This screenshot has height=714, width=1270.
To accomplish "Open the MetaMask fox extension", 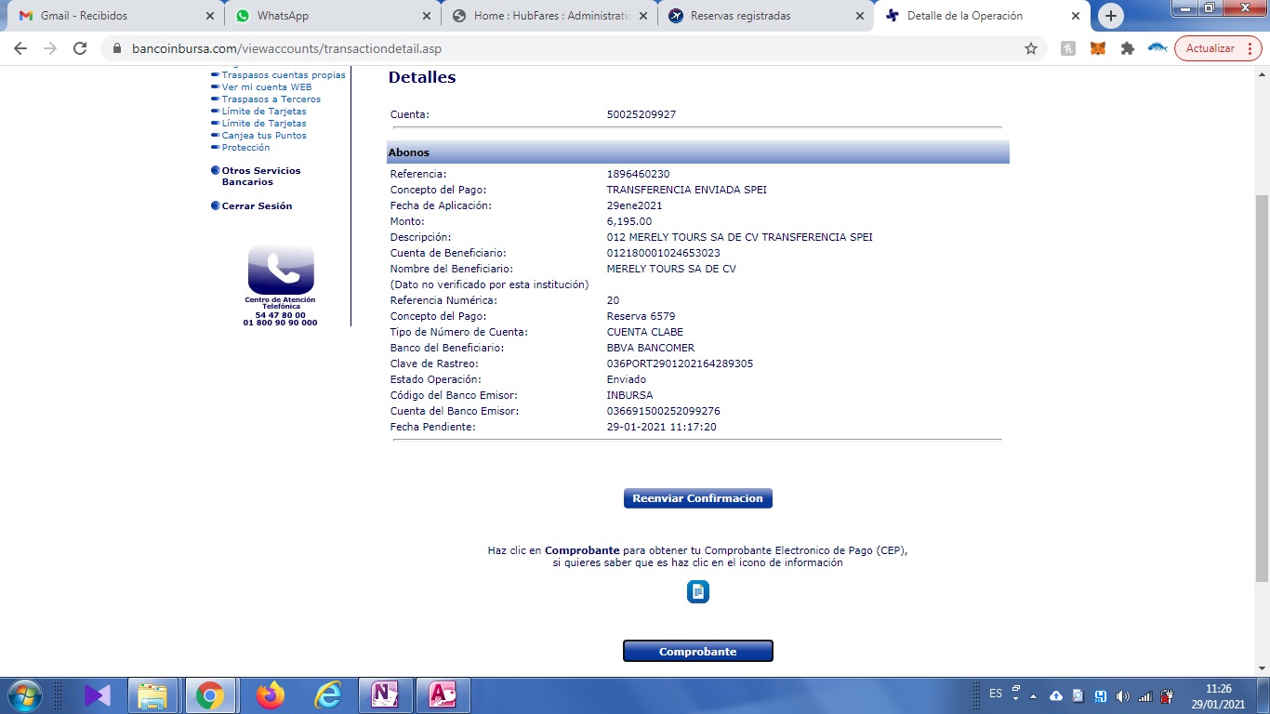I will 1098,48.
